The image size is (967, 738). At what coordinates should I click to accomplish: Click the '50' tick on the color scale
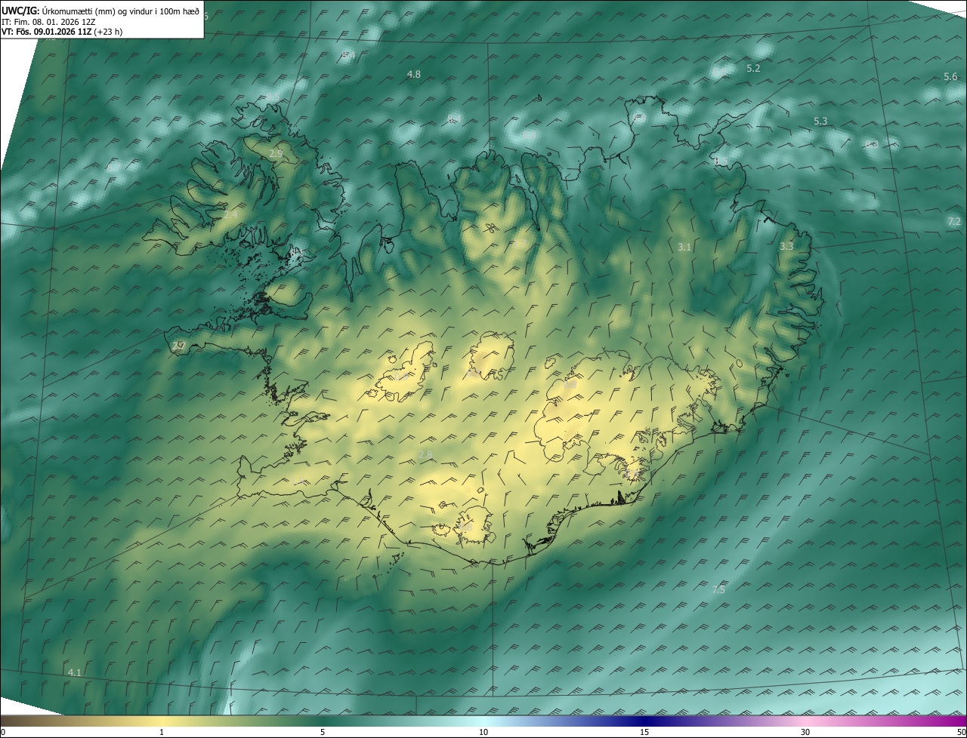coord(961,732)
